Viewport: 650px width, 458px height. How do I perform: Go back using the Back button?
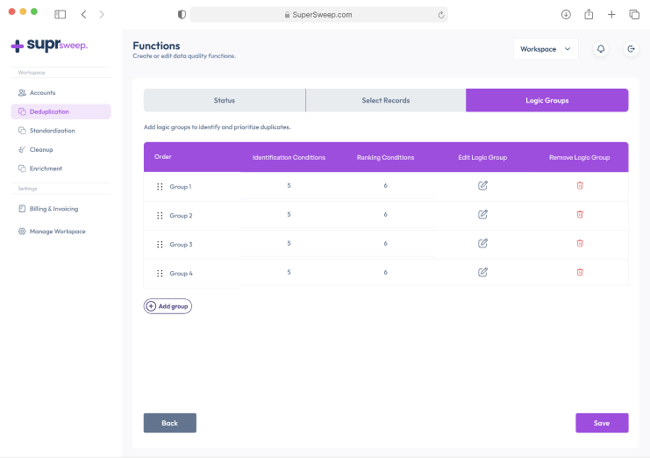169,423
